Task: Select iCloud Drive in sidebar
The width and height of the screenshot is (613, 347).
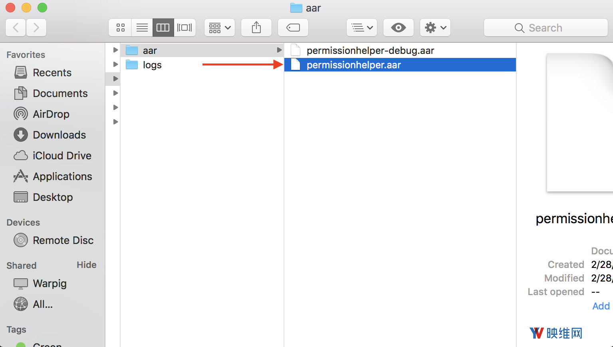Action: [62, 156]
